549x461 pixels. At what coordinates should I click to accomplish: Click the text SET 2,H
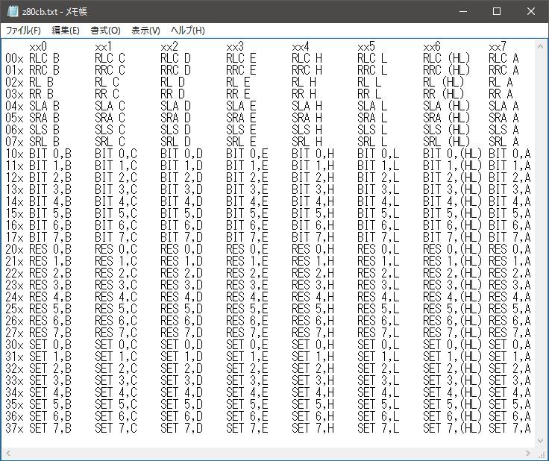point(313,369)
